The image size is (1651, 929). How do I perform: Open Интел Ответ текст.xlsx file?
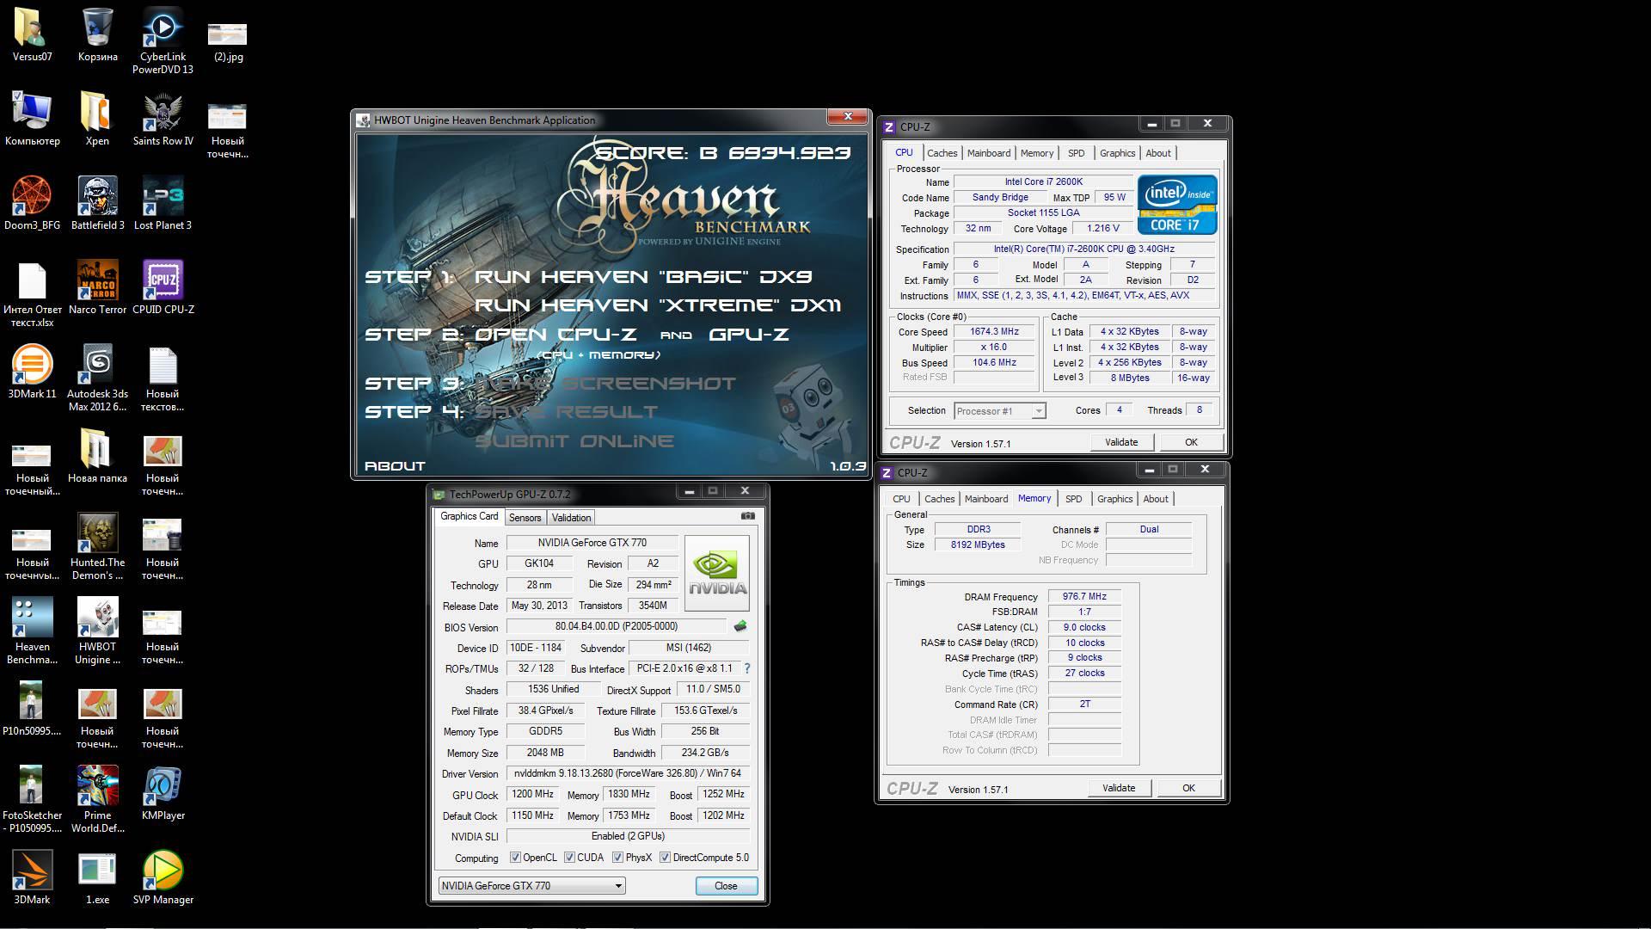pos(32,294)
